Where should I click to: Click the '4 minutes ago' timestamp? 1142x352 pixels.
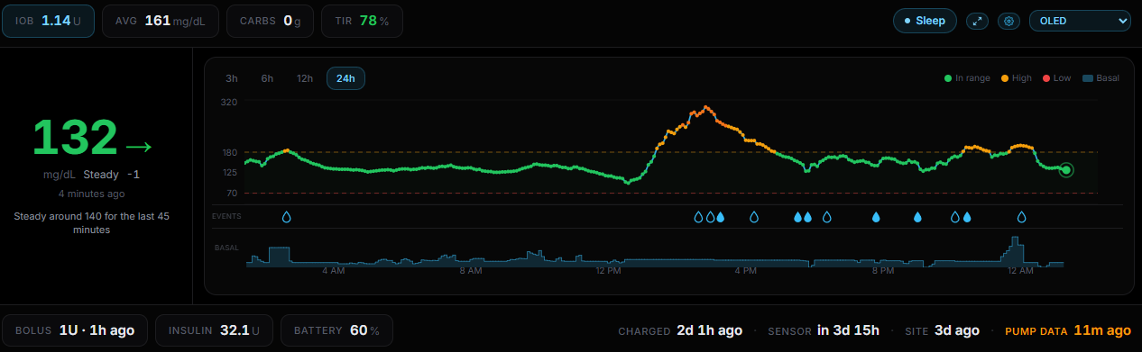[x=92, y=194]
